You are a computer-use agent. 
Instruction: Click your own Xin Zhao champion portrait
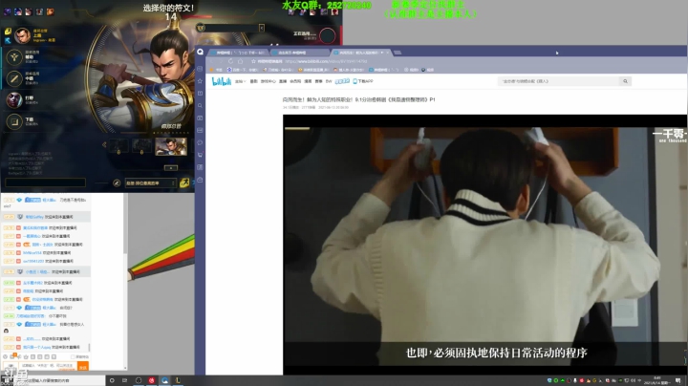click(x=22, y=35)
